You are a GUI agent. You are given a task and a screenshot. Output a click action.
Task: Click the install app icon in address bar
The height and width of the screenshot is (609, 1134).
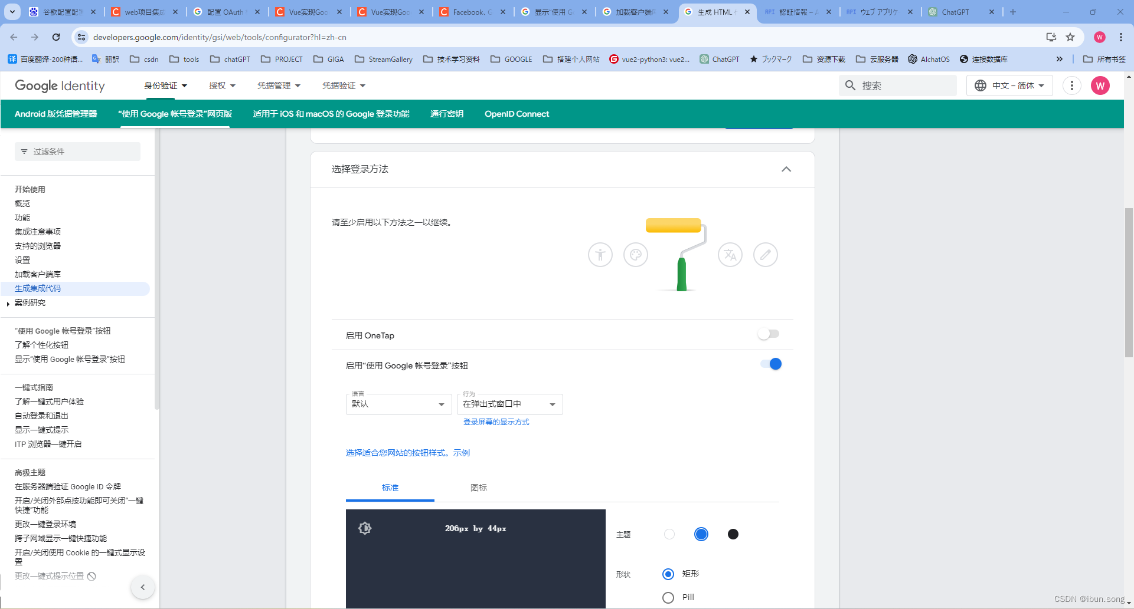coord(1051,37)
